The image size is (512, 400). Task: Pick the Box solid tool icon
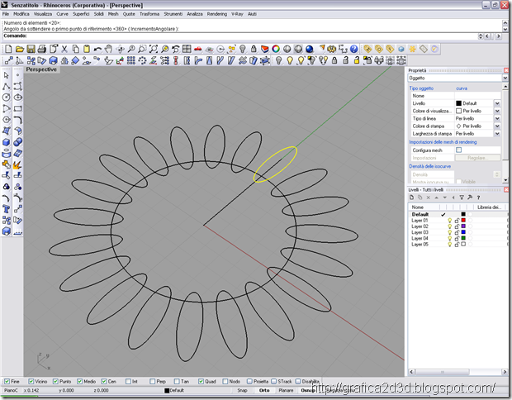coord(7,142)
